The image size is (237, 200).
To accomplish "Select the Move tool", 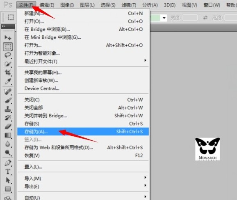I will (x=8, y=37).
